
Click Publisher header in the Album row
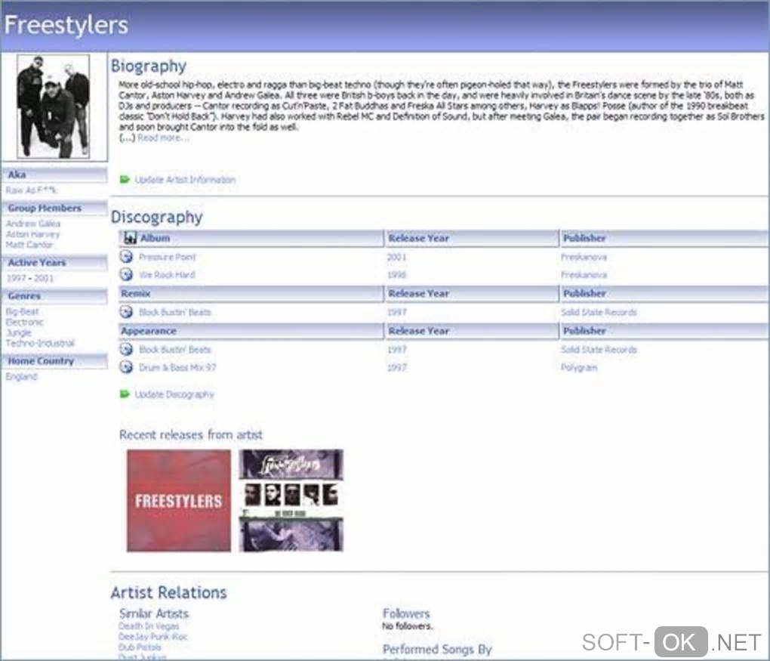665,238
